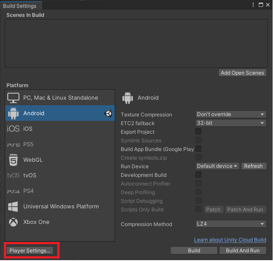
Task: Click Refresh next to Run Device
Action: pyautogui.click(x=254, y=166)
